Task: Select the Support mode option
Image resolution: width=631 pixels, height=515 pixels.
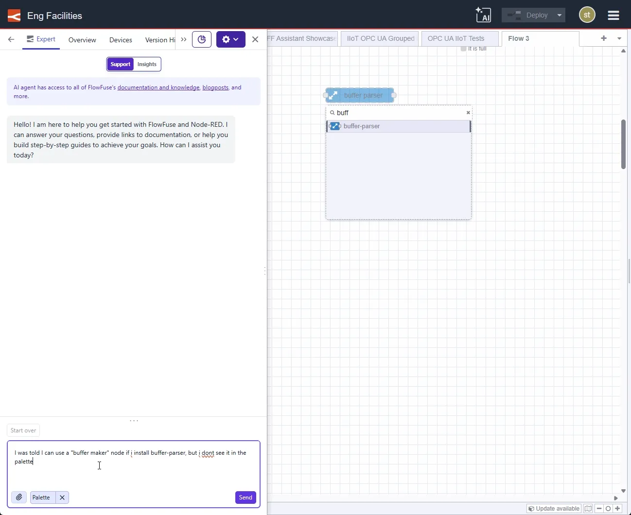Action: point(120,64)
